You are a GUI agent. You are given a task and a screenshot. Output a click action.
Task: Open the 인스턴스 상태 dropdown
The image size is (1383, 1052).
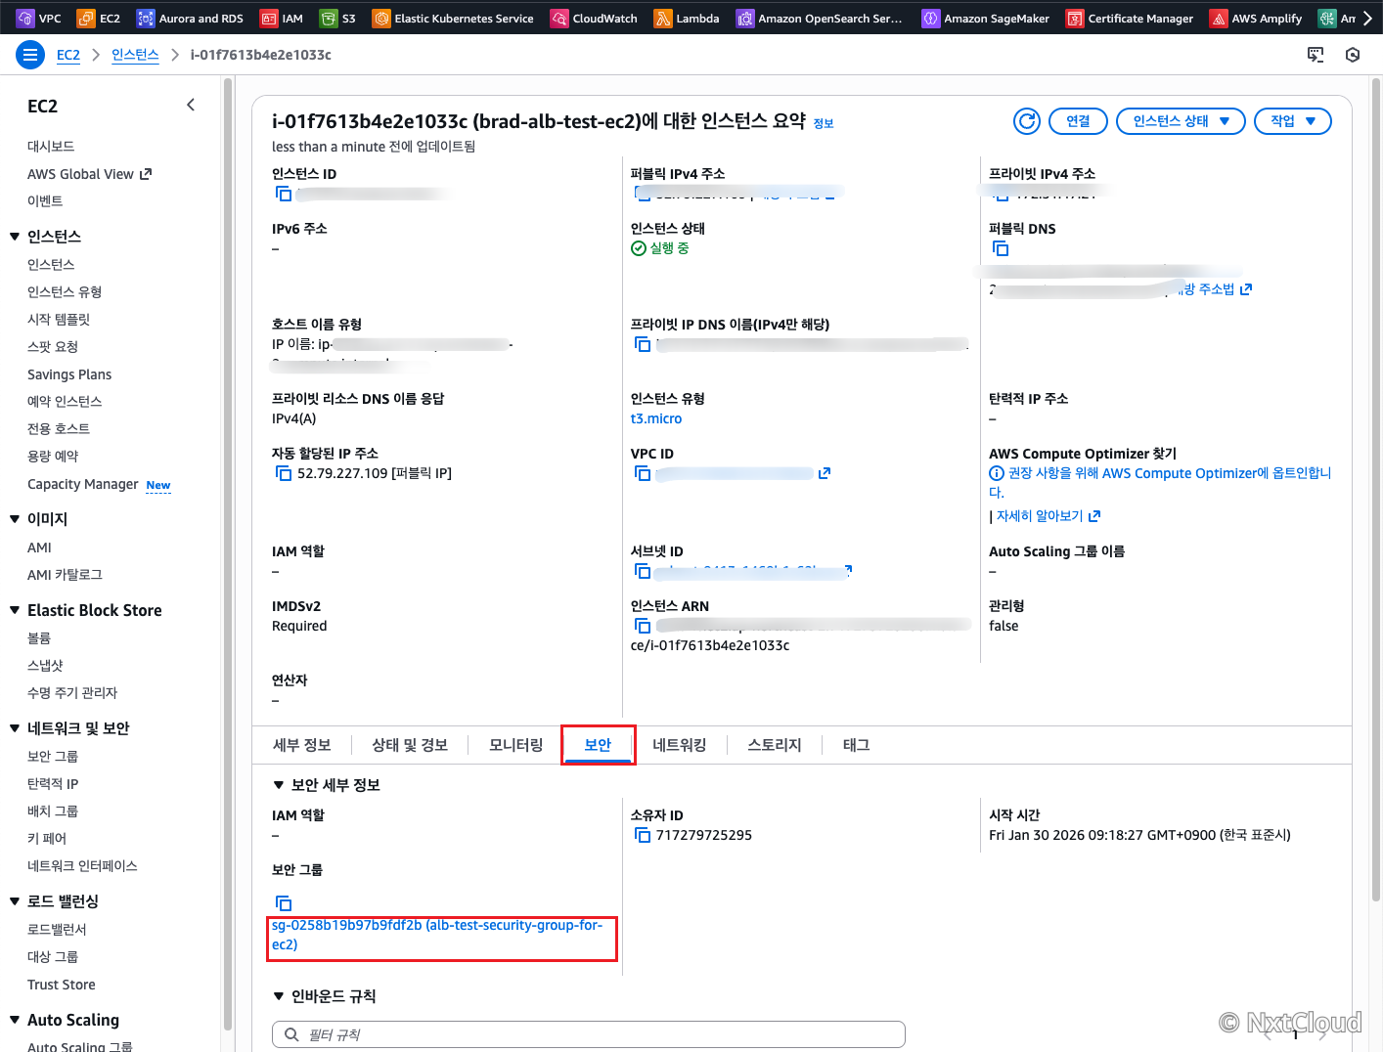point(1181,121)
